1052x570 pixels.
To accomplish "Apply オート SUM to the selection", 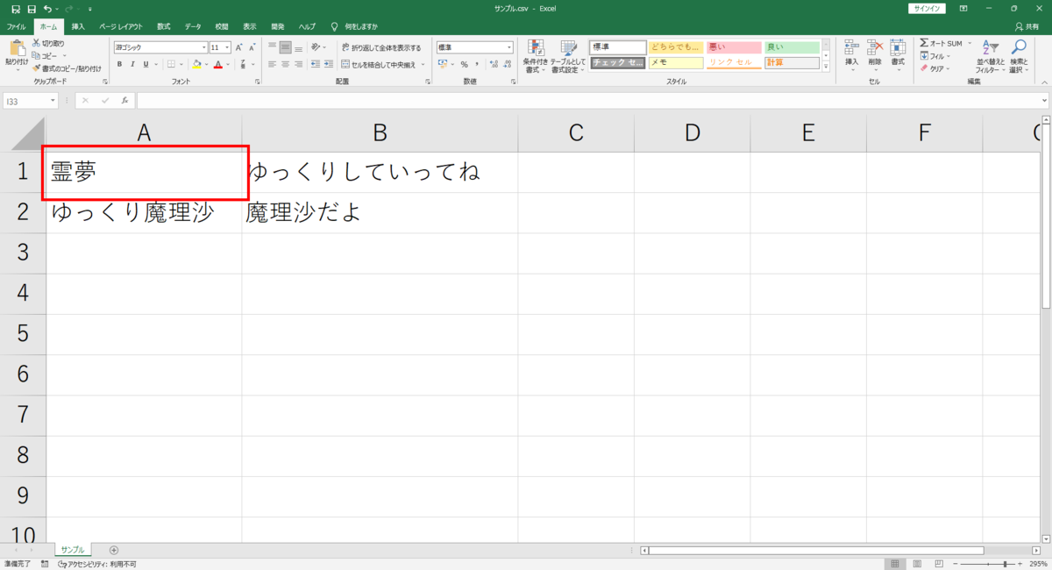I will click(941, 43).
